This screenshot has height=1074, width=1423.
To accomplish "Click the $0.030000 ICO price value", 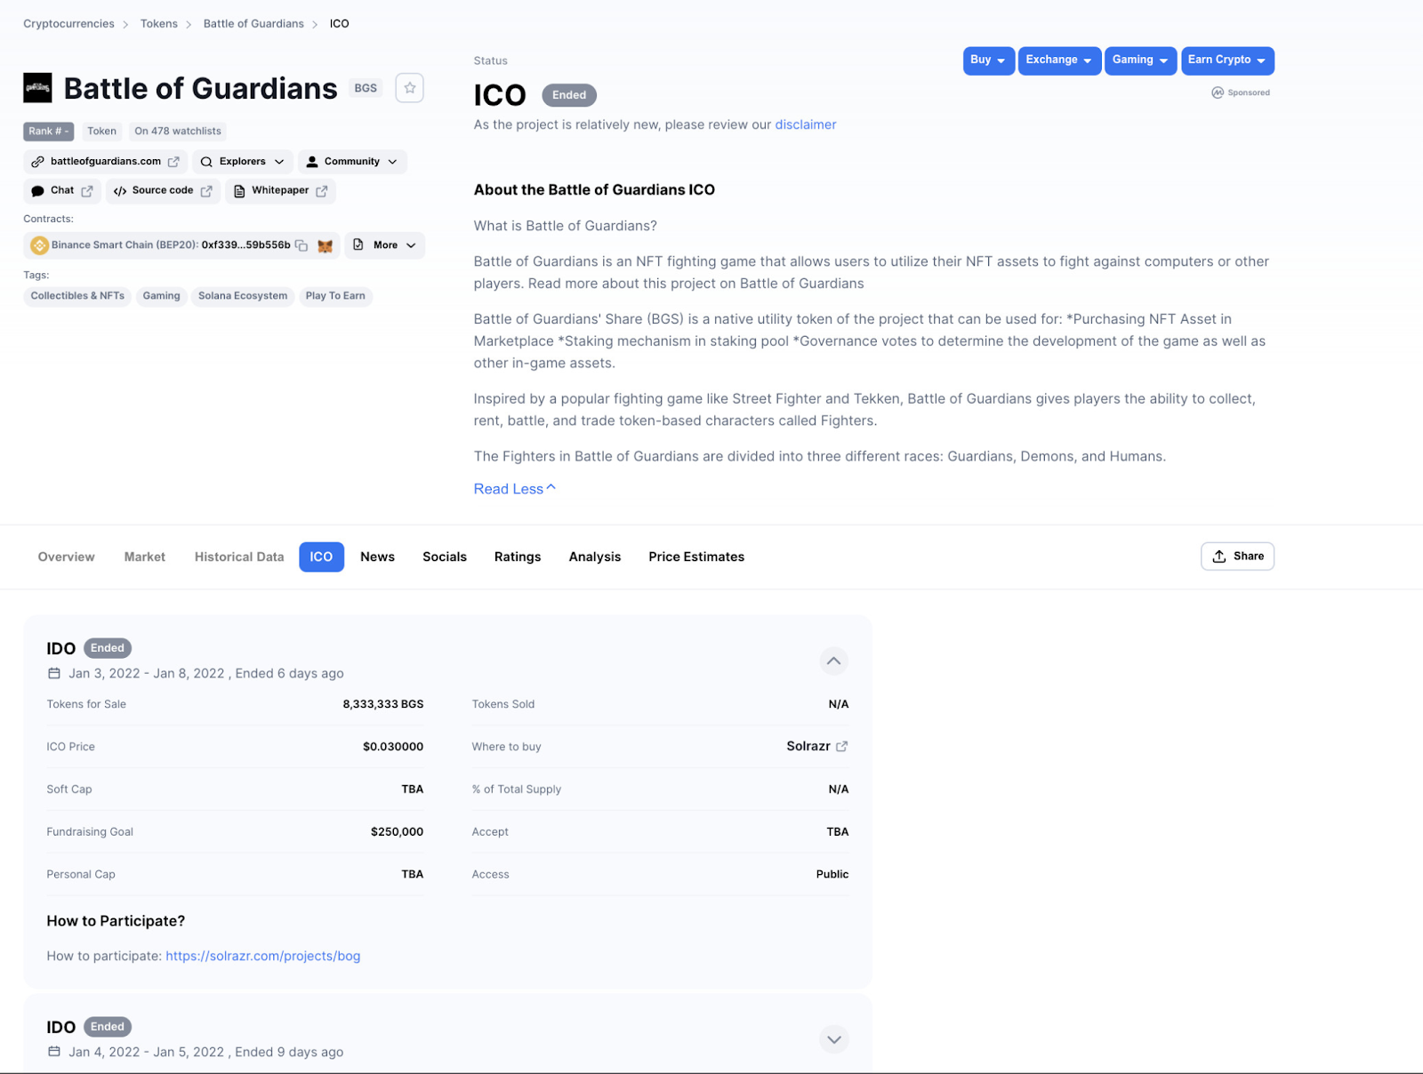I will (x=393, y=747).
